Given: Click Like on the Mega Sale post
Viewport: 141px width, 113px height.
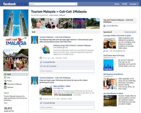Looking at the screenshot, I should [x=53, y=58].
